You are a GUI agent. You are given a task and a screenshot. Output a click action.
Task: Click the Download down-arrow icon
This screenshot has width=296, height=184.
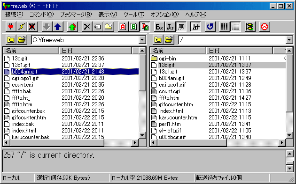[47, 27]
